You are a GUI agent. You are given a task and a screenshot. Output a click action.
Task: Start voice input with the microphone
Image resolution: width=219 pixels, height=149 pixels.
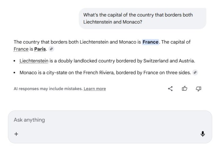(x=203, y=134)
